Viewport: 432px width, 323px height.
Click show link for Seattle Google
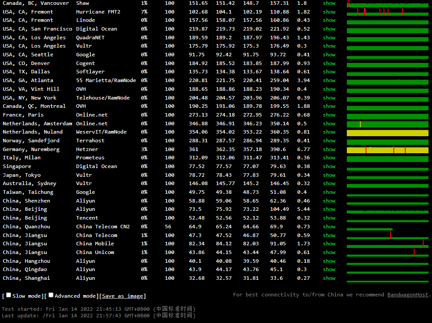(329, 55)
